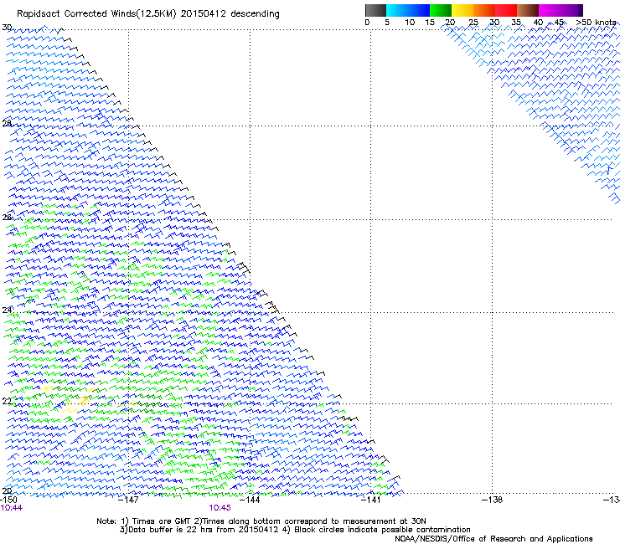The image size is (620, 544).
Task: Click the longitude label '-138'
Action: click(x=492, y=500)
